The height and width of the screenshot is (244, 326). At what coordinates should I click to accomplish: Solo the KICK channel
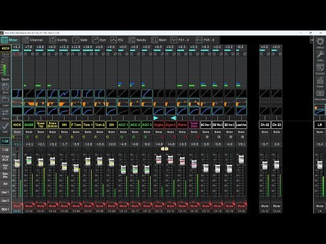pyautogui.click(x=17, y=132)
